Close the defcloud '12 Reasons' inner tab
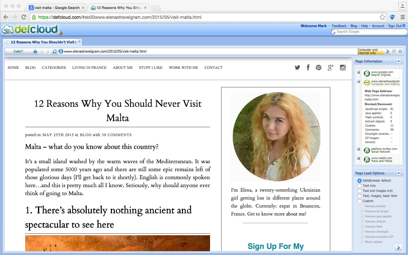The width and height of the screenshot is (408, 255). coord(79,41)
